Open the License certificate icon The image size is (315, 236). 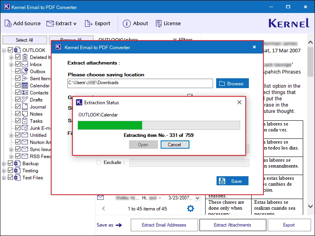pos(159,24)
